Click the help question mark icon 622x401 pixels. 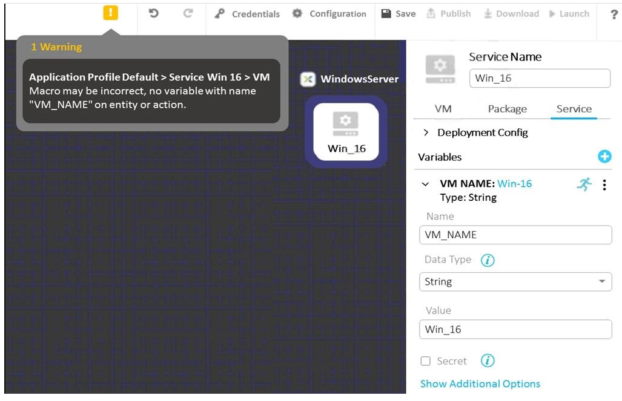614,15
